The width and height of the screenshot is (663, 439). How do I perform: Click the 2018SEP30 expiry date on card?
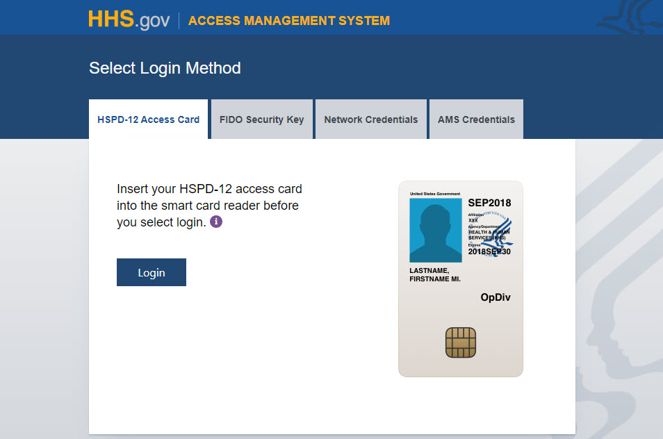pos(489,251)
